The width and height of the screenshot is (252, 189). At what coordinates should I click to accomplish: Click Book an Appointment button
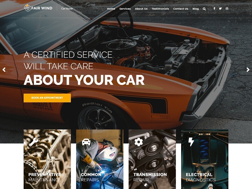click(x=47, y=98)
